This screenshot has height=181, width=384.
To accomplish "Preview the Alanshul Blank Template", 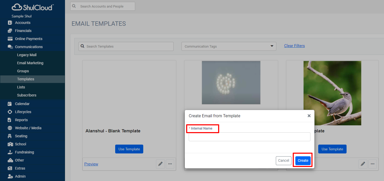I will 91,164.
